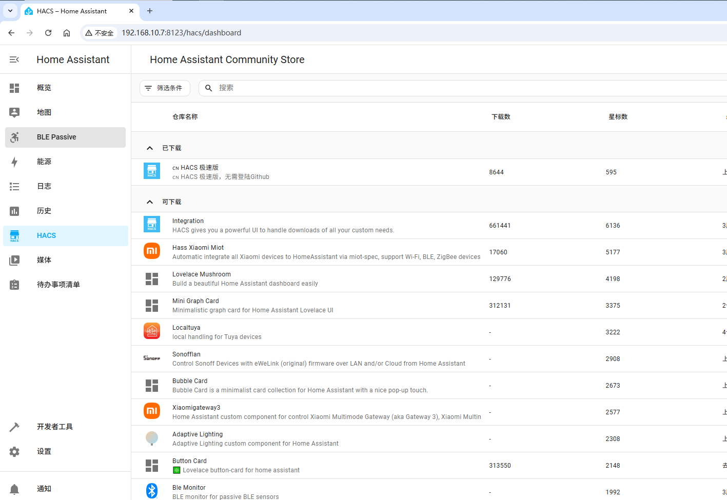Click the Localtuya repository icon
Screen dimensions: 727x500
coord(152,331)
